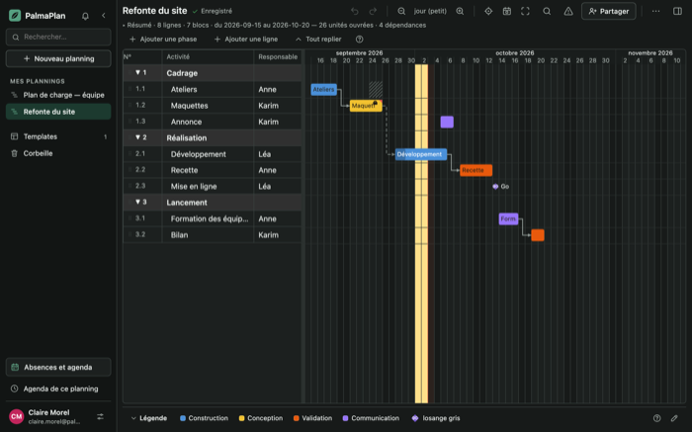Toggle the right side panel icon

pyautogui.click(x=677, y=11)
